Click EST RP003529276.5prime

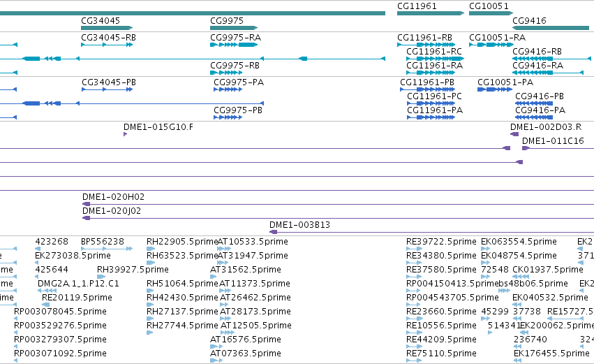(60, 326)
